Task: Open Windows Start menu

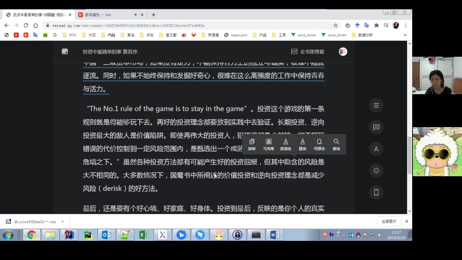Action: pos(8,235)
